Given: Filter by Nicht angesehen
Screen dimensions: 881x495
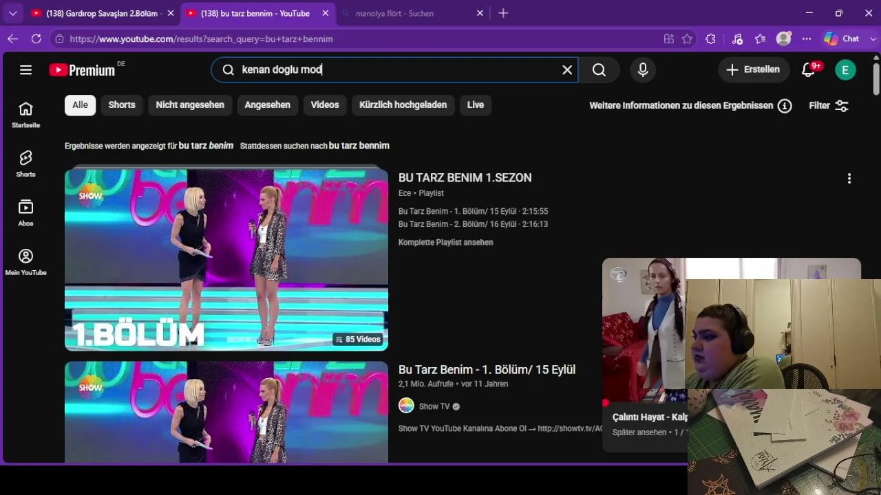Looking at the screenshot, I should click(190, 105).
